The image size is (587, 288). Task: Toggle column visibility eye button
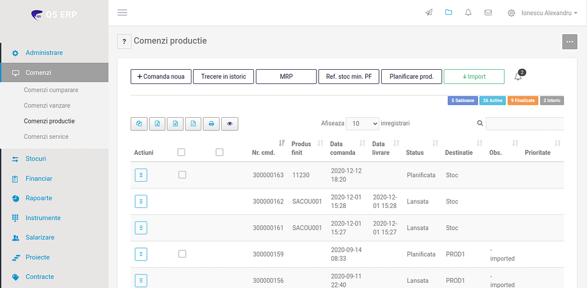[x=229, y=124]
